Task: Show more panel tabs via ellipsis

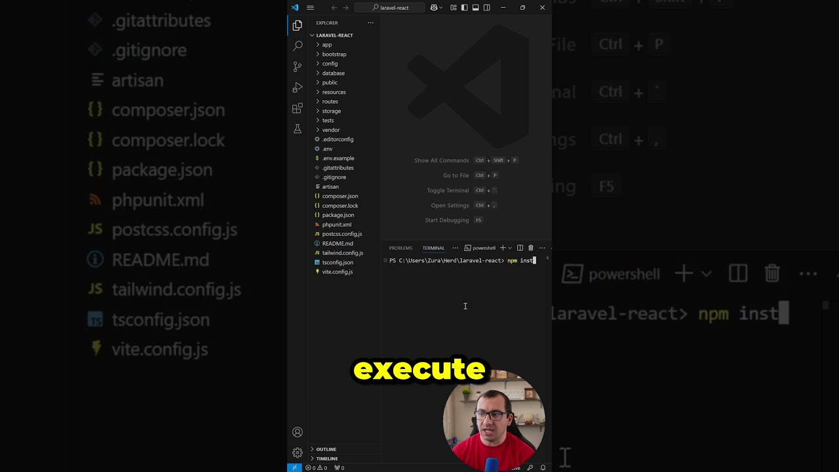Action: click(x=455, y=248)
